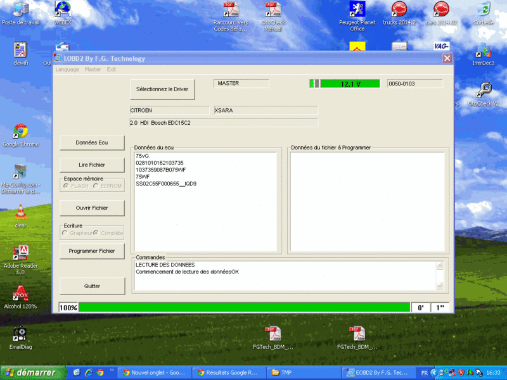
Task: Open the Ma-Config.com shortcut
Action: 21,179
